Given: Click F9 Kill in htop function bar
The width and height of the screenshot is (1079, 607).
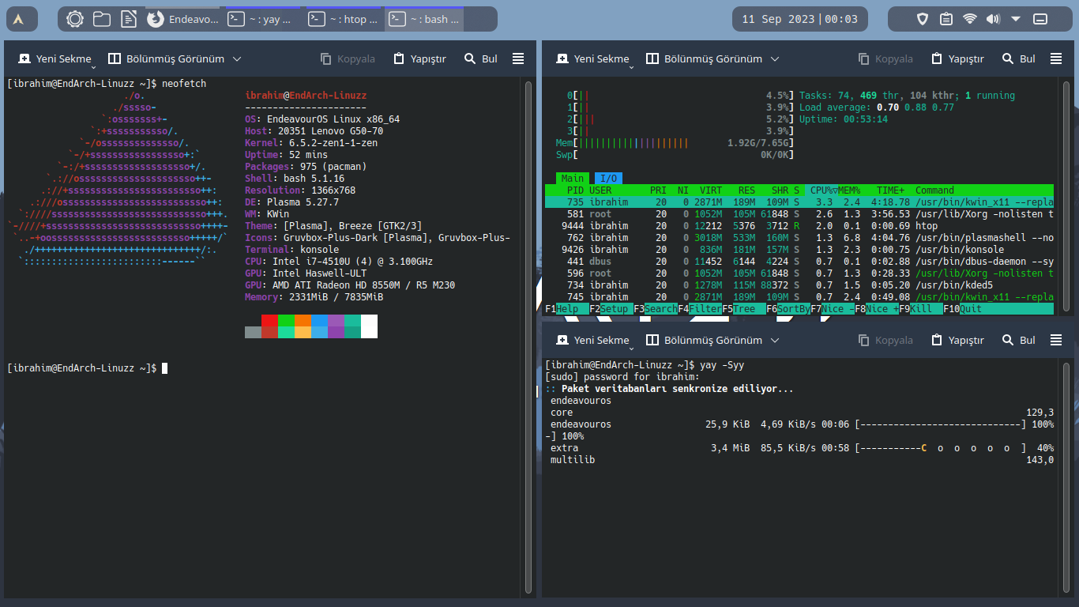Looking at the screenshot, I should (920, 309).
